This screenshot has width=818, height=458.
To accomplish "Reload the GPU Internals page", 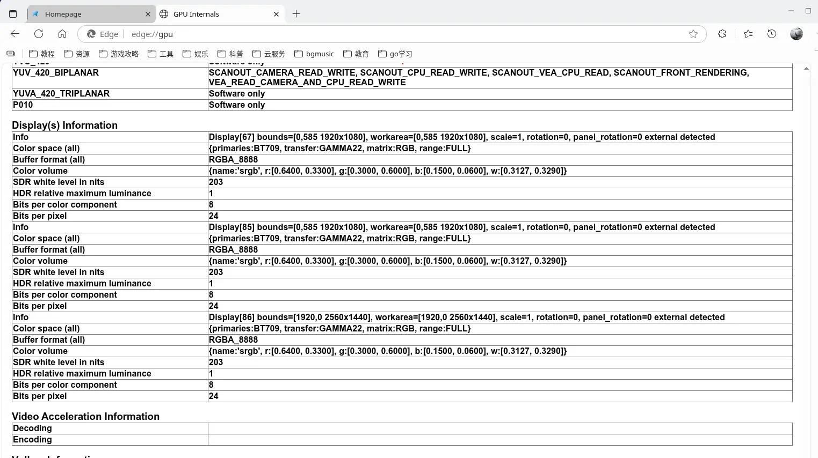I will click(39, 34).
